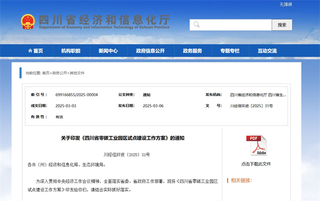
Task: Download the file via PDF Adobe icon
Action: click(257, 145)
